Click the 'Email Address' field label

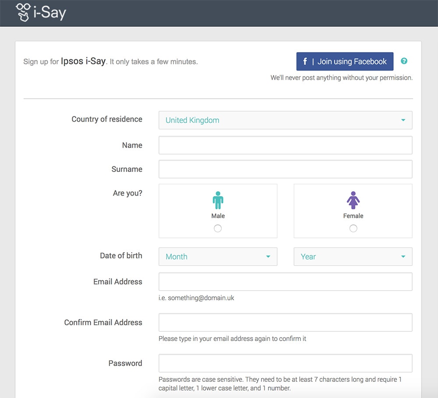pos(117,282)
